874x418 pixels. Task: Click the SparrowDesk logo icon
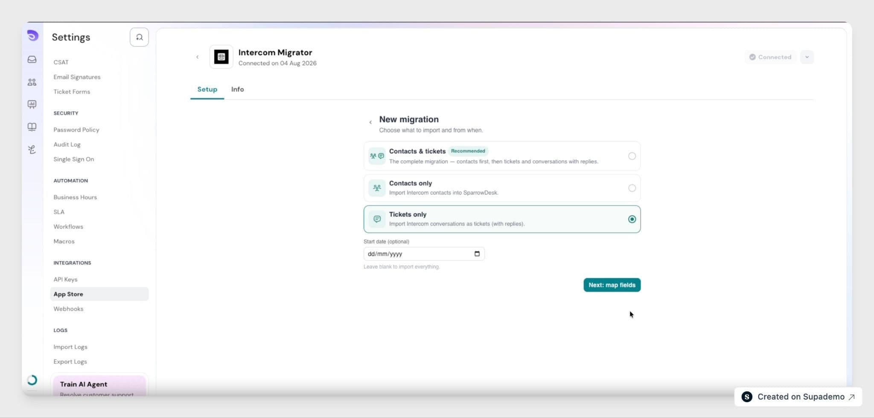click(x=32, y=36)
